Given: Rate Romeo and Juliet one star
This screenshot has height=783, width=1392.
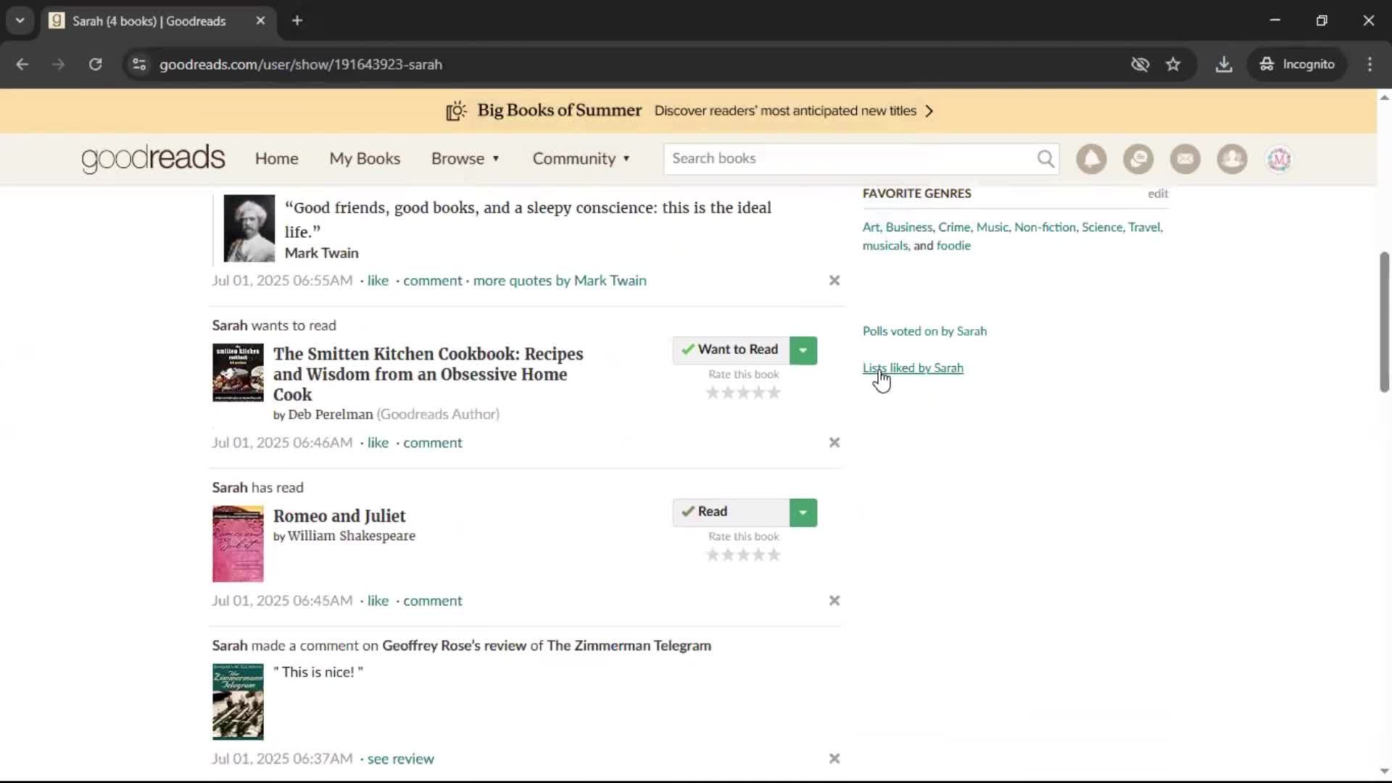Looking at the screenshot, I should [x=713, y=555].
